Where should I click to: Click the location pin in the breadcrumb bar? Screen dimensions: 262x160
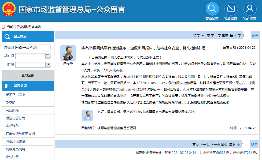3,26
